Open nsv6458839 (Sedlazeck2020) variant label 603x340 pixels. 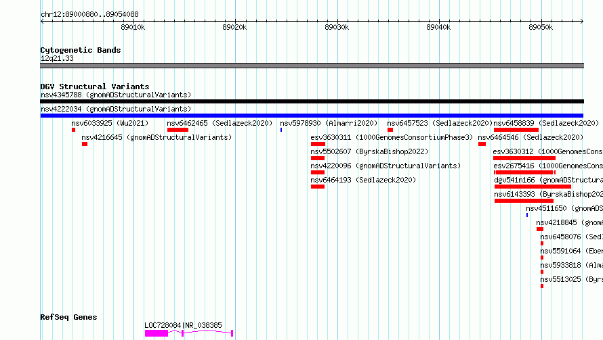pos(546,123)
